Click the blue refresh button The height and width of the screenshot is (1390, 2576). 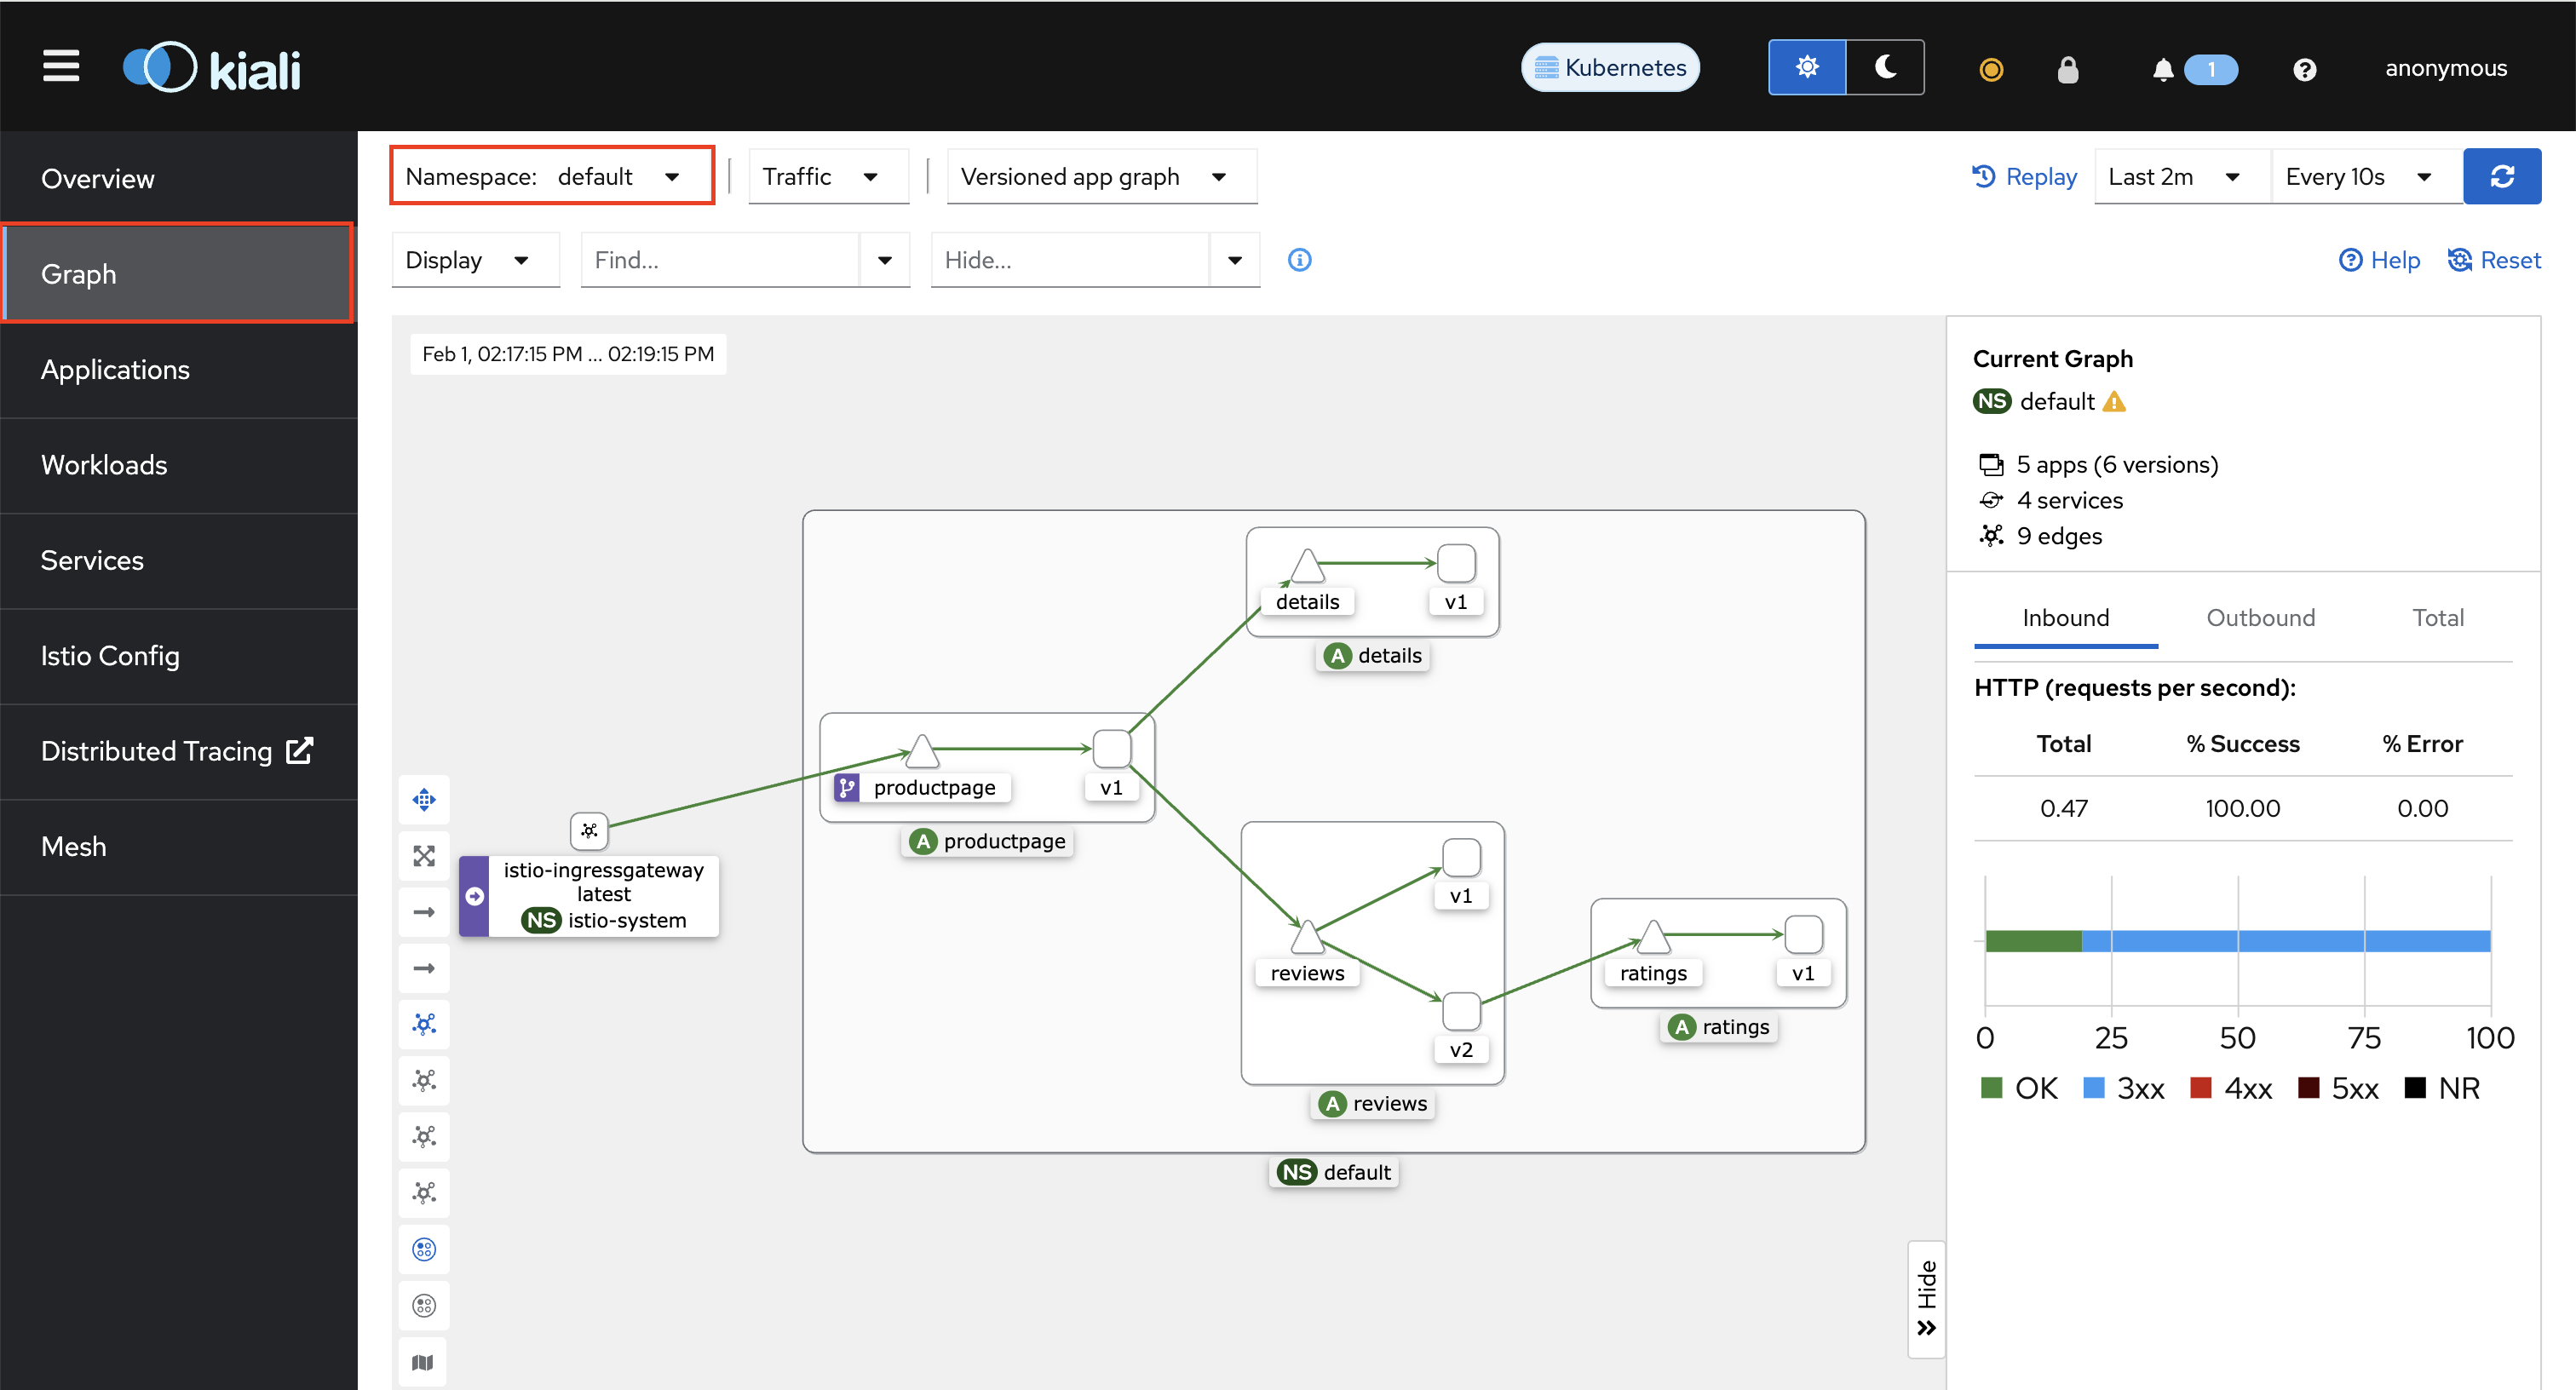(2501, 176)
